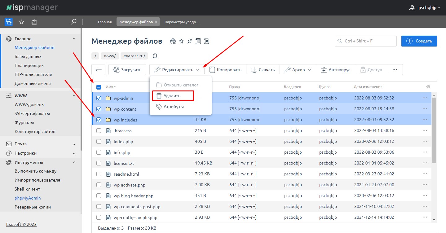Image resolution: width=446 pixels, height=233 pixels.
Task: Click the user account avatar icon
Action: (x=412, y=8)
